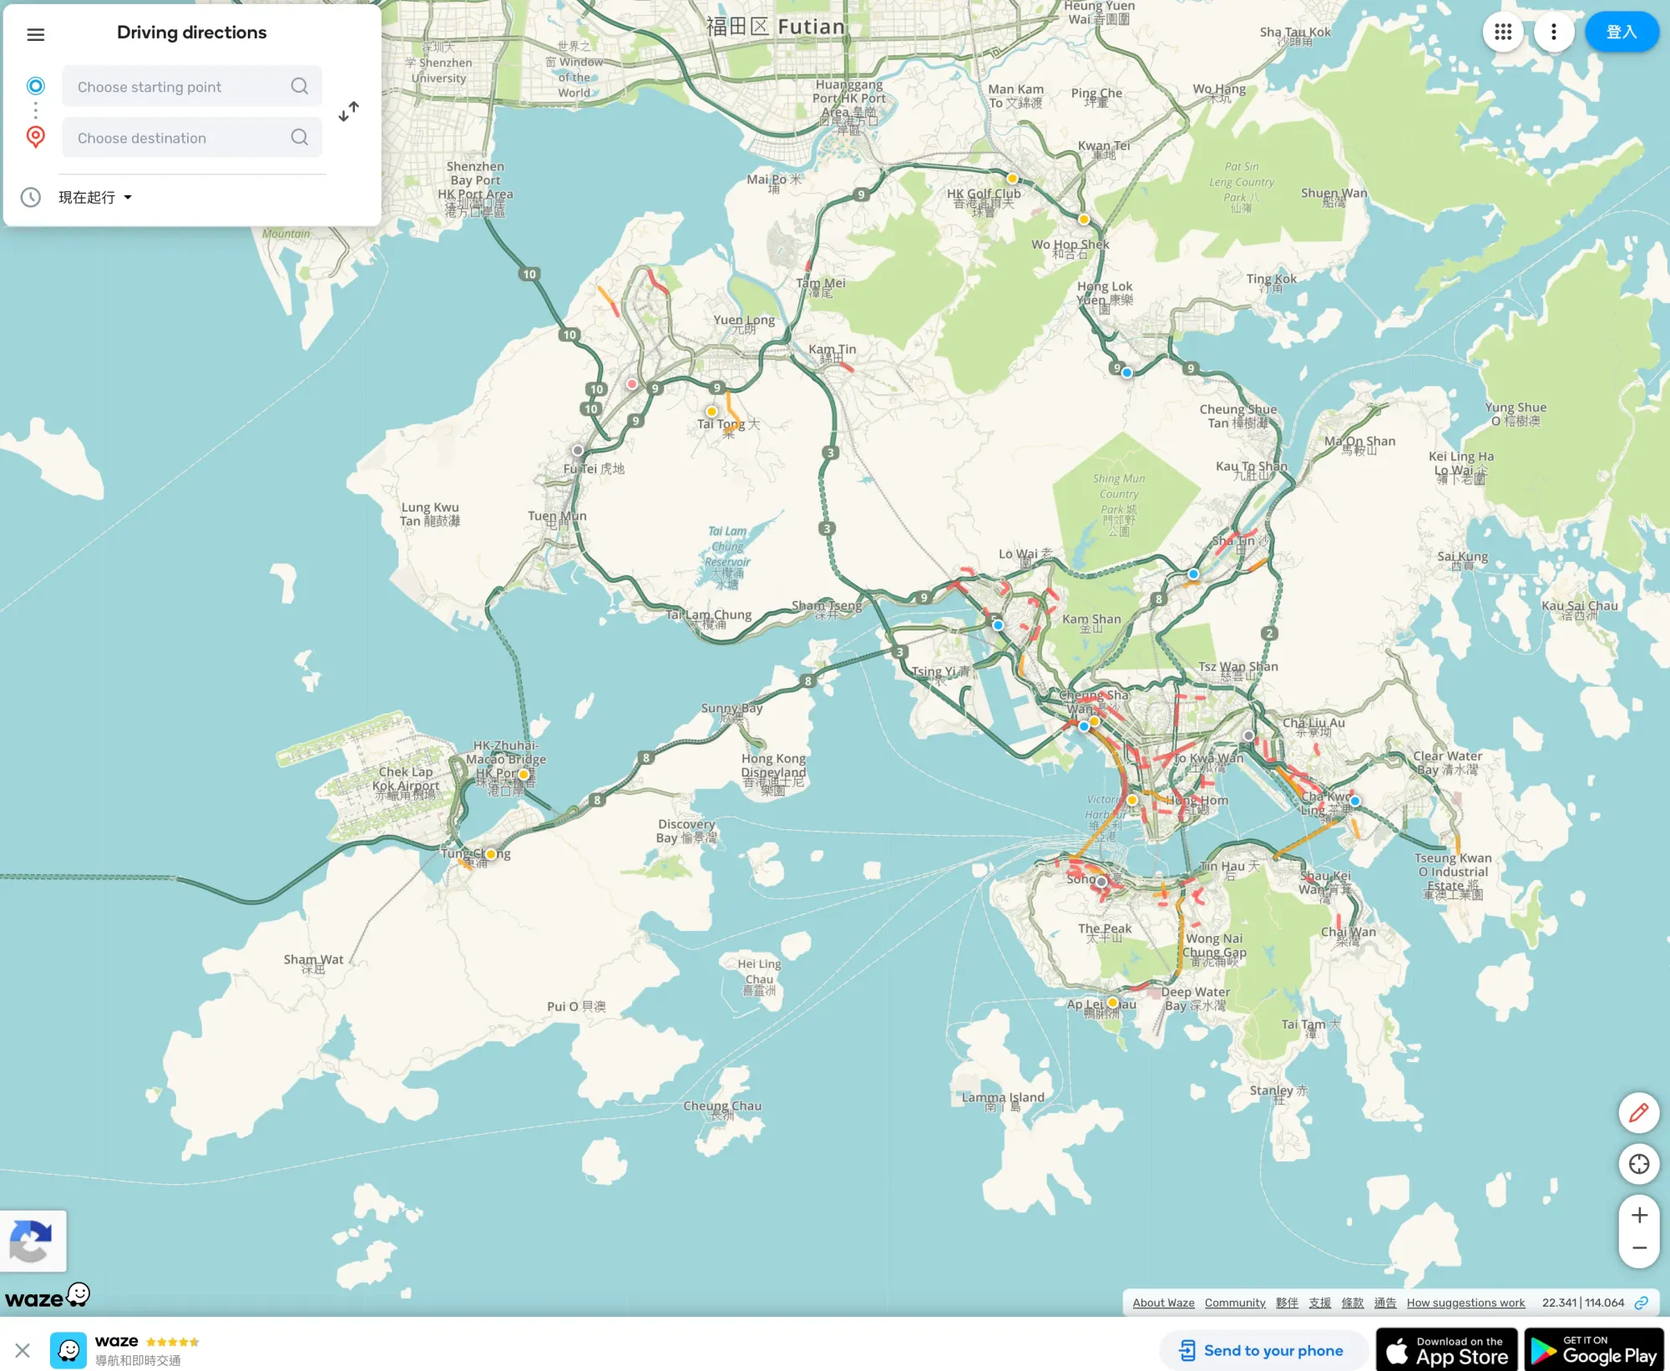Screen dimensions: 1670x1371
Task: Click the search icon in destination field
Action: click(x=299, y=137)
